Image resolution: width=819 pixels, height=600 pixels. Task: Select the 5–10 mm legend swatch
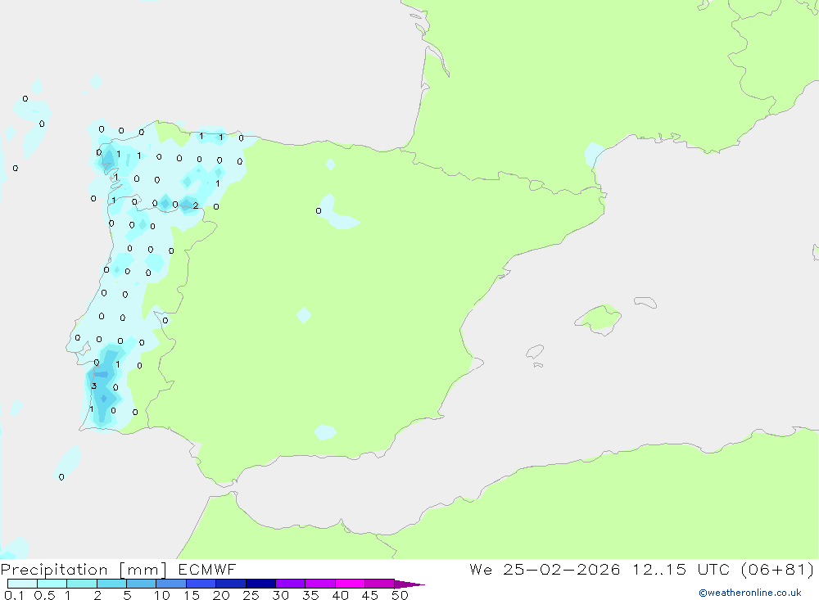click(142, 584)
